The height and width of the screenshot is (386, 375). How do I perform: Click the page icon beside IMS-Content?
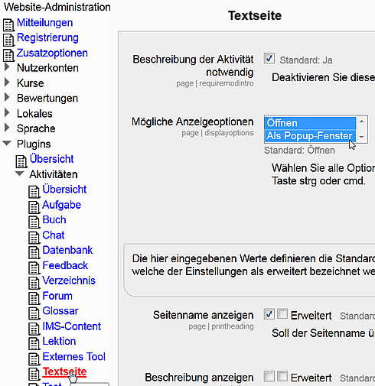click(34, 329)
